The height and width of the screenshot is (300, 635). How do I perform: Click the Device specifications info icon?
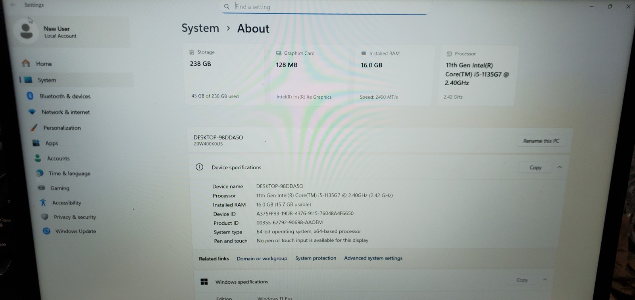(200, 167)
